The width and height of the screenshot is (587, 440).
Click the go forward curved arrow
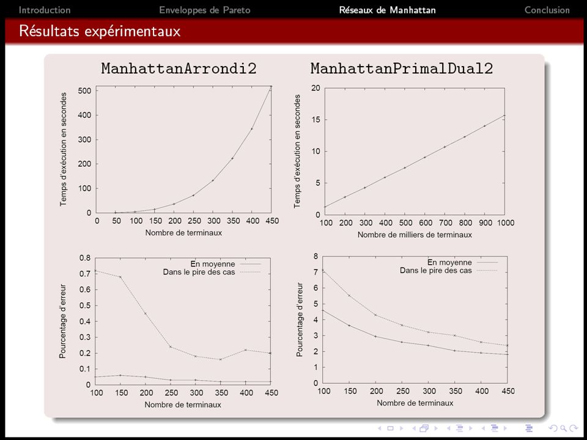coord(574,428)
